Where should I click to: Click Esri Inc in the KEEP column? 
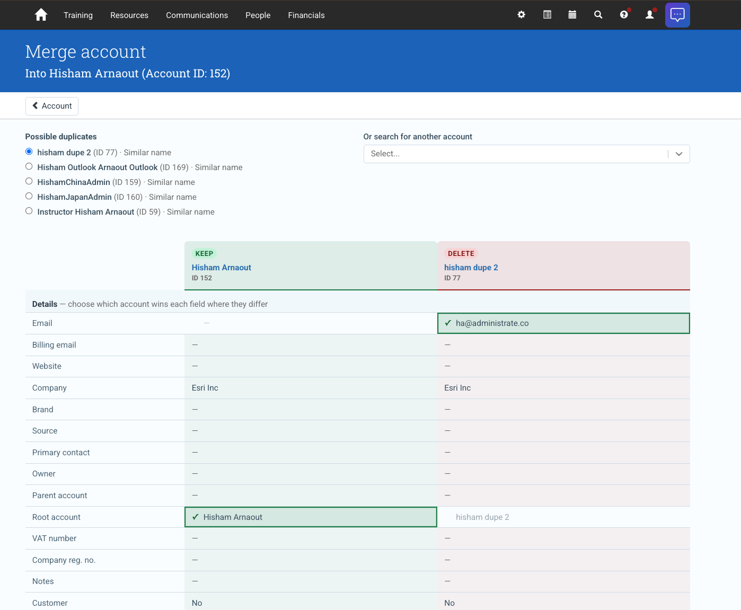(x=205, y=388)
